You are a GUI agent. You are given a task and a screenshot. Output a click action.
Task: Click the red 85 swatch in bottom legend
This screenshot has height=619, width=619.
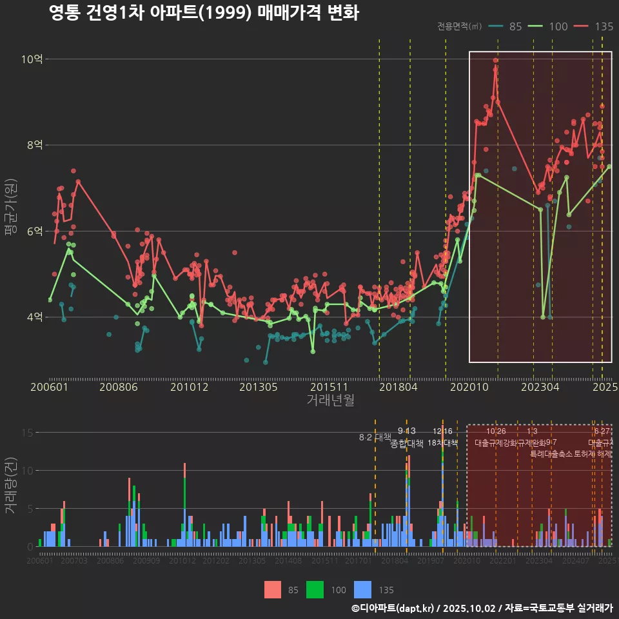tap(273, 589)
